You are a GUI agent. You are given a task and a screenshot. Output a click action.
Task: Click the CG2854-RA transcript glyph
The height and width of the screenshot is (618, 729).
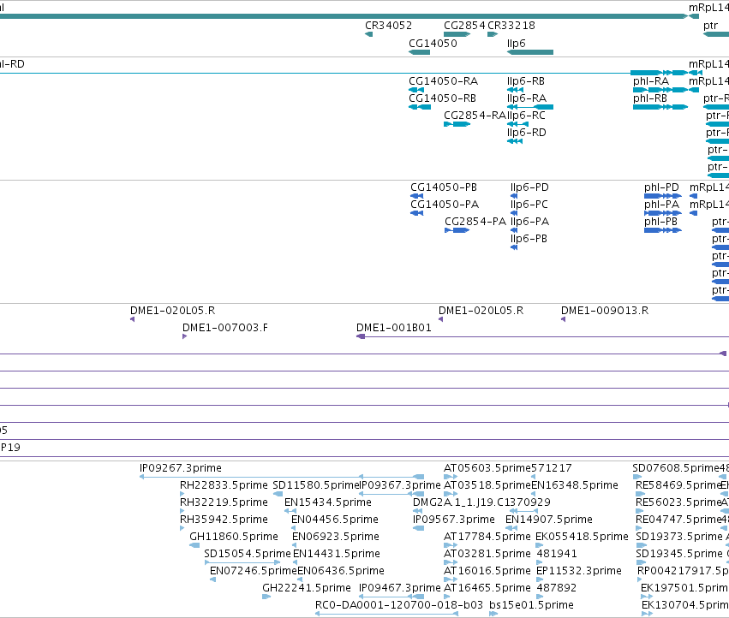click(x=457, y=124)
